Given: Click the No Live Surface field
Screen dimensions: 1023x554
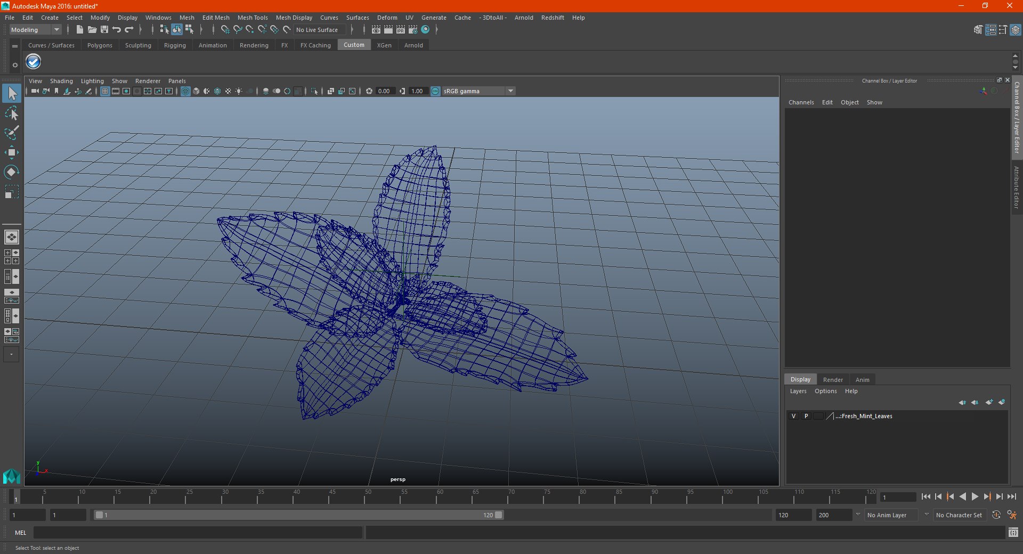Looking at the screenshot, I should 320,30.
